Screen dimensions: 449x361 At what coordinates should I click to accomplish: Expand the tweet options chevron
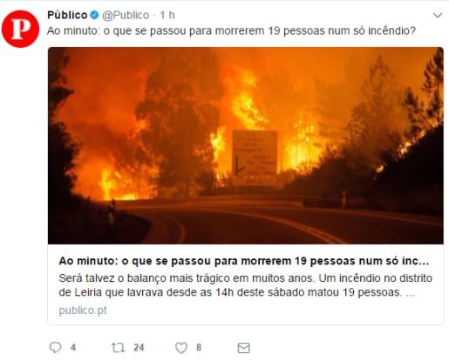tap(438, 15)
